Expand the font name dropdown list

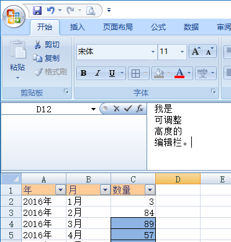pyautogui.click(x=153, y=52)
